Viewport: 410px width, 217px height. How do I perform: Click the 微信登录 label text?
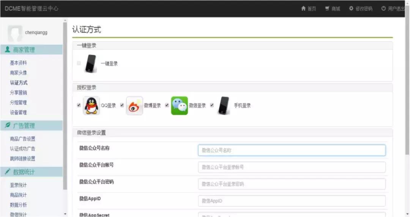197,105
